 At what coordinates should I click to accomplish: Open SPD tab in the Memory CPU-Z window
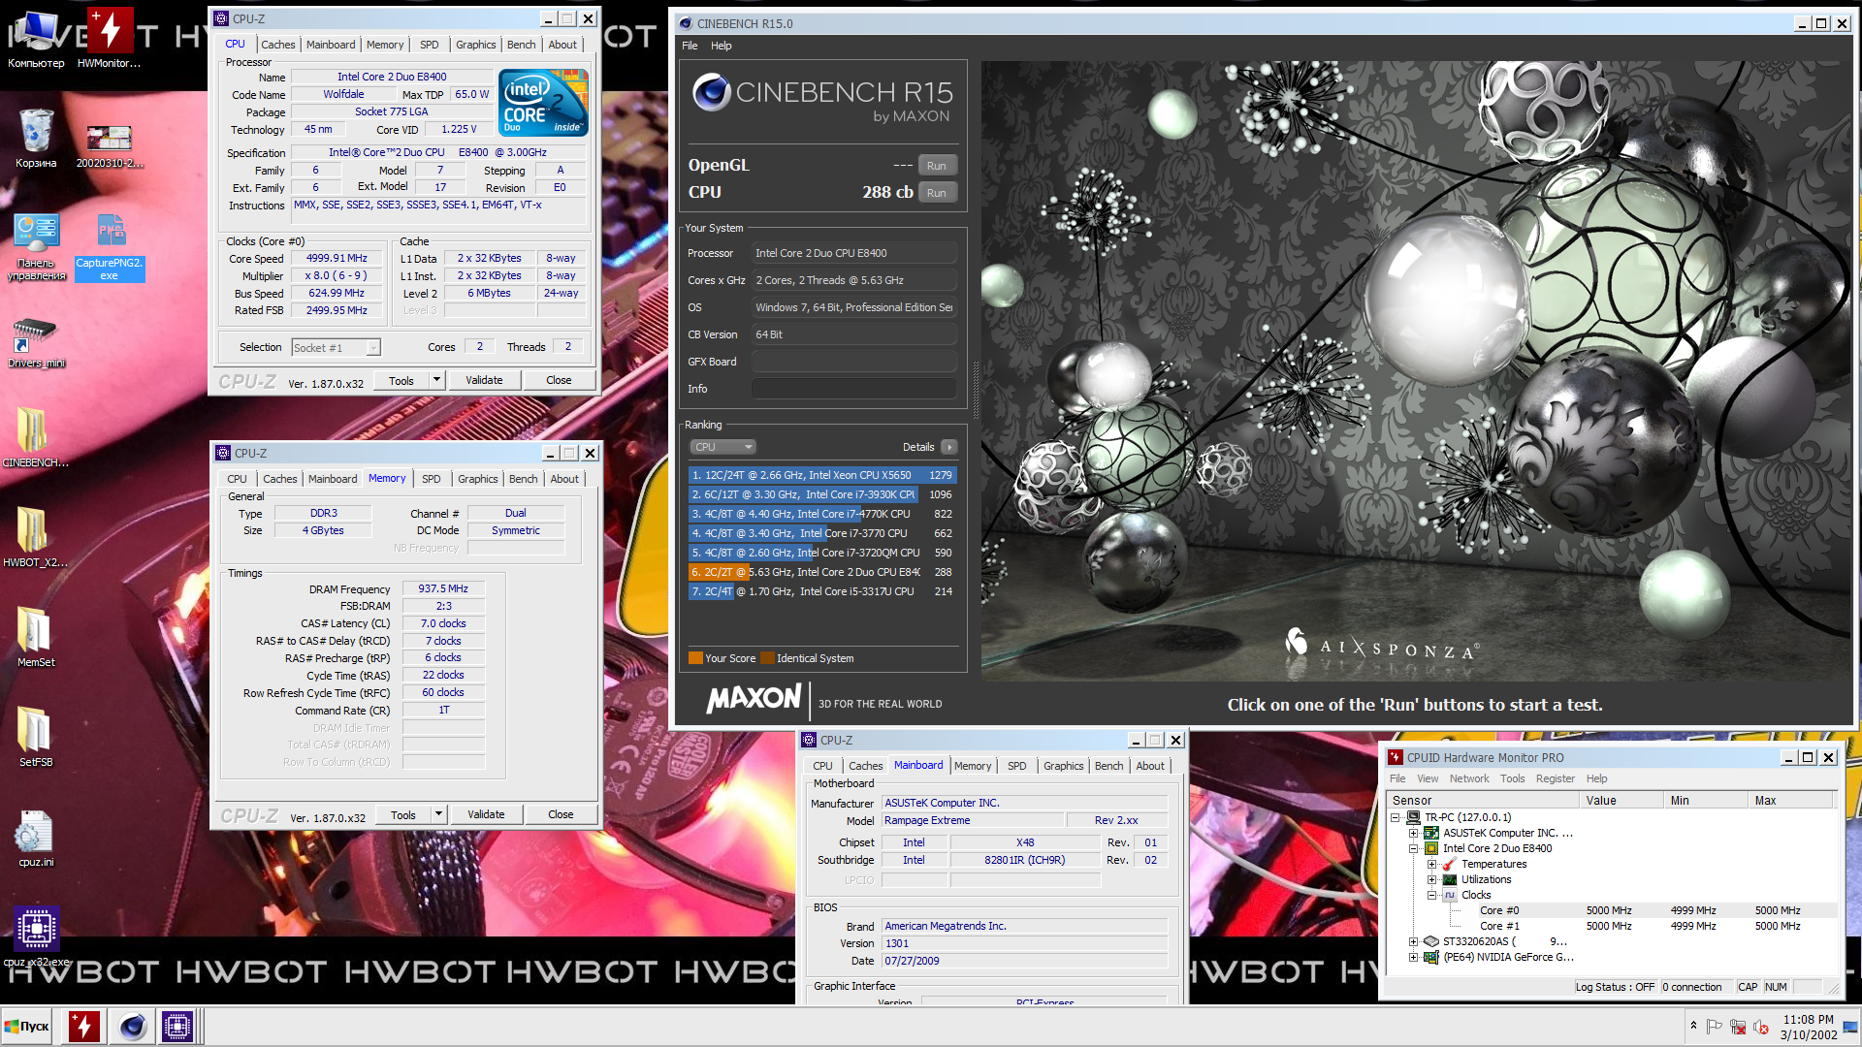tap(432, 479)
